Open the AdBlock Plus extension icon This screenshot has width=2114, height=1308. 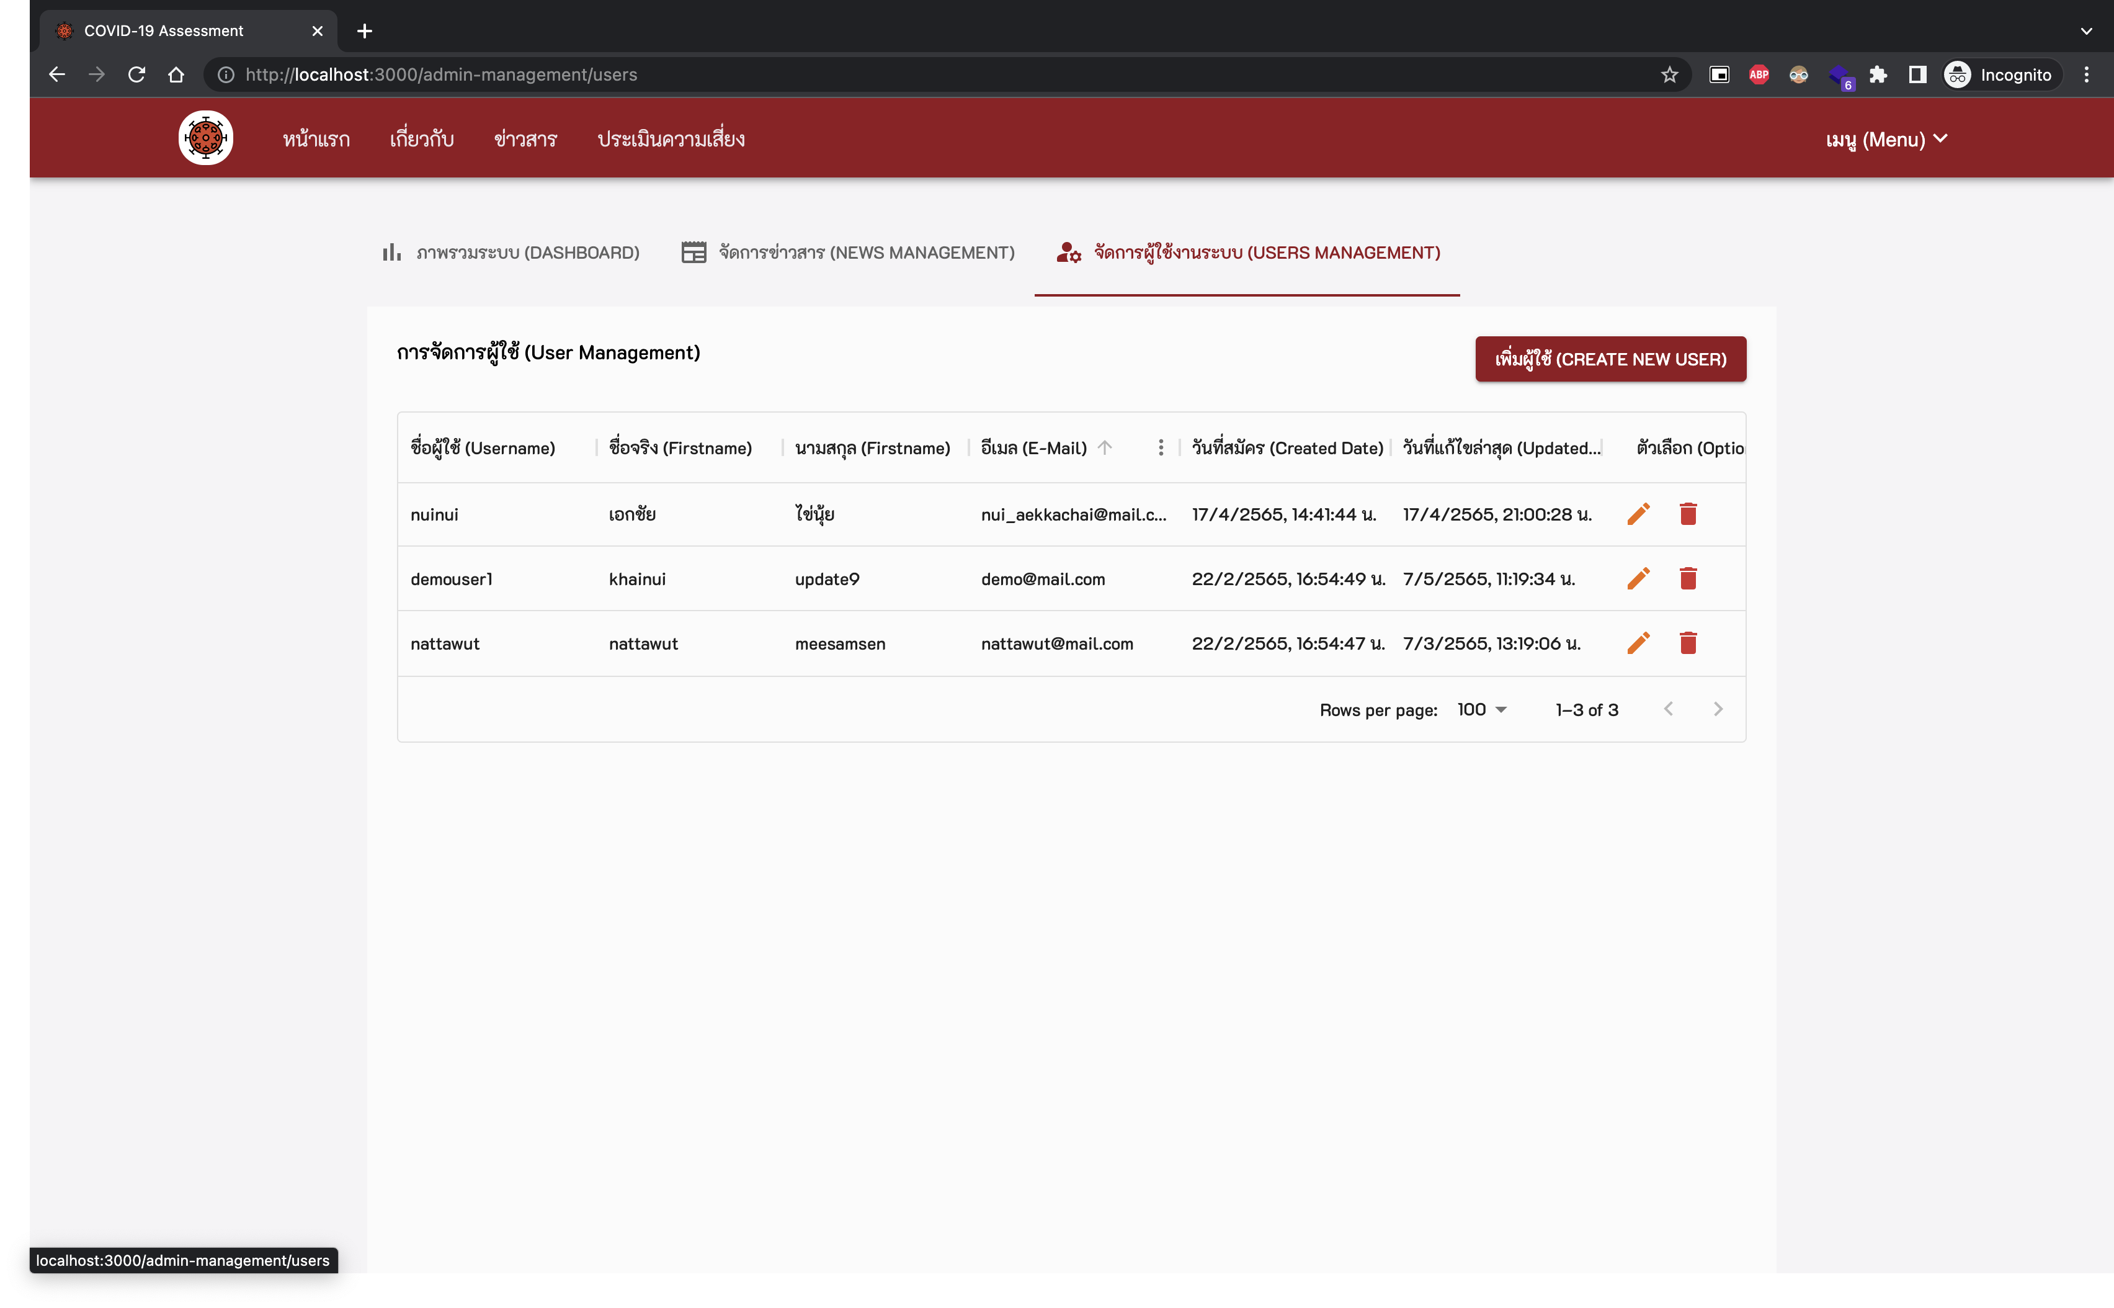click(1758, 74)
